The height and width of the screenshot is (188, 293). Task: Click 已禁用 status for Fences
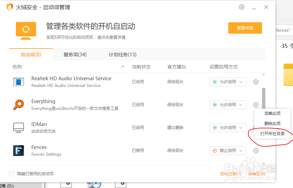(x=138, y=151)
